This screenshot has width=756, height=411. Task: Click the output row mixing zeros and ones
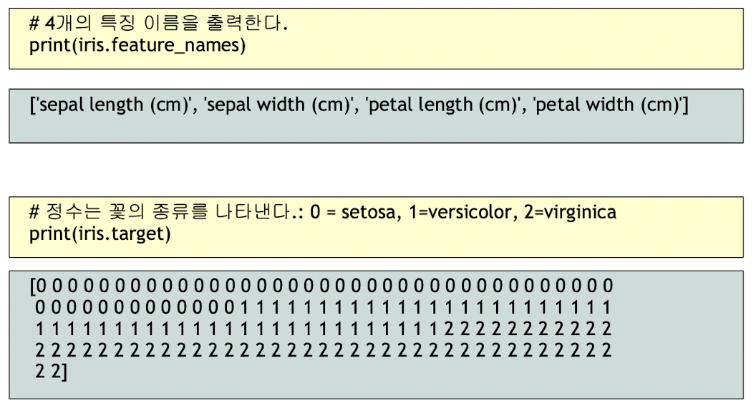click(x=323, y=307)
